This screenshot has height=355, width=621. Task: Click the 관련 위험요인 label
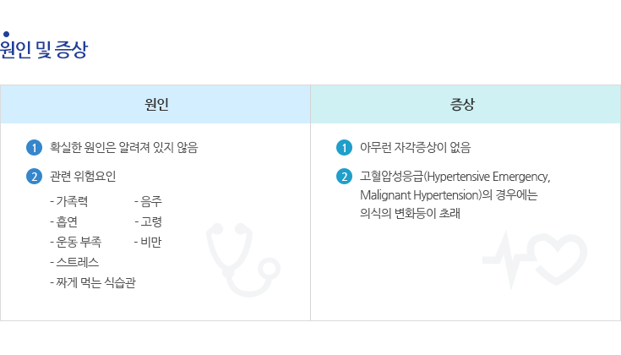click(83, 177)
